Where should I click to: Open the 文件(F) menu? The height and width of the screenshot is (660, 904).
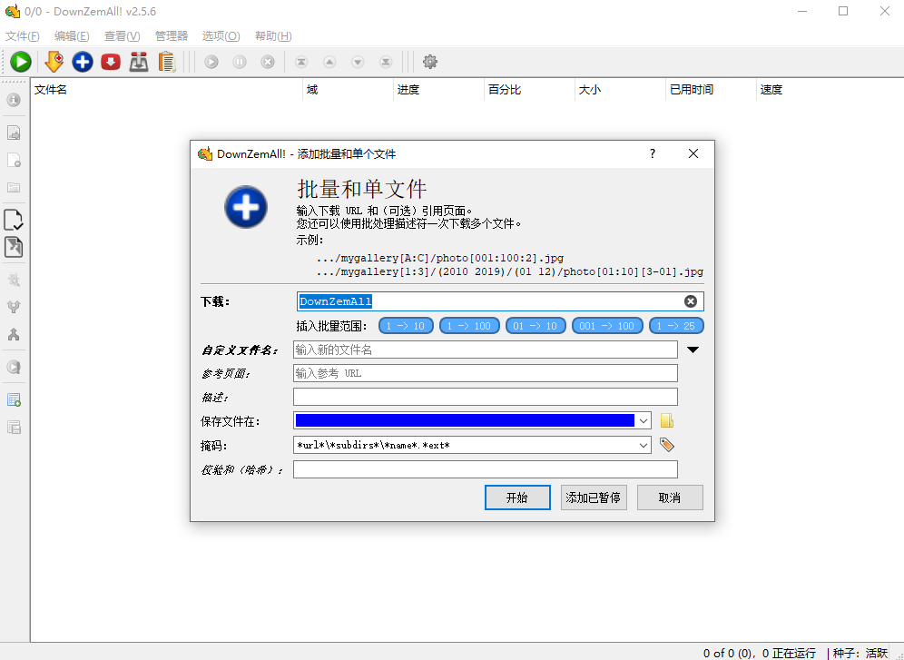pos(23,36)
